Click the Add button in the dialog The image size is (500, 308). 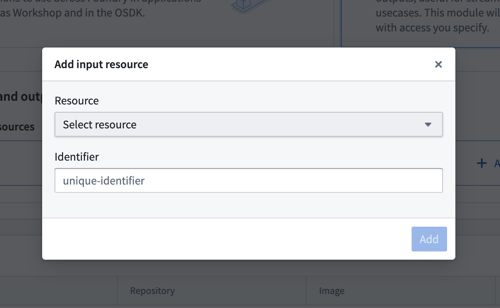(429, 239)
